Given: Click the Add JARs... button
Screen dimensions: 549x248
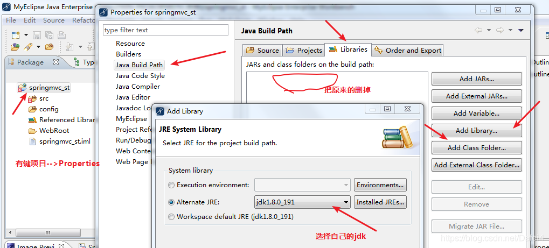Looking at the screenshot, I should tap(476, 79).
